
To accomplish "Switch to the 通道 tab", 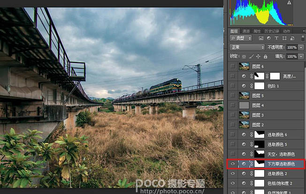I will tap(246, 31).
